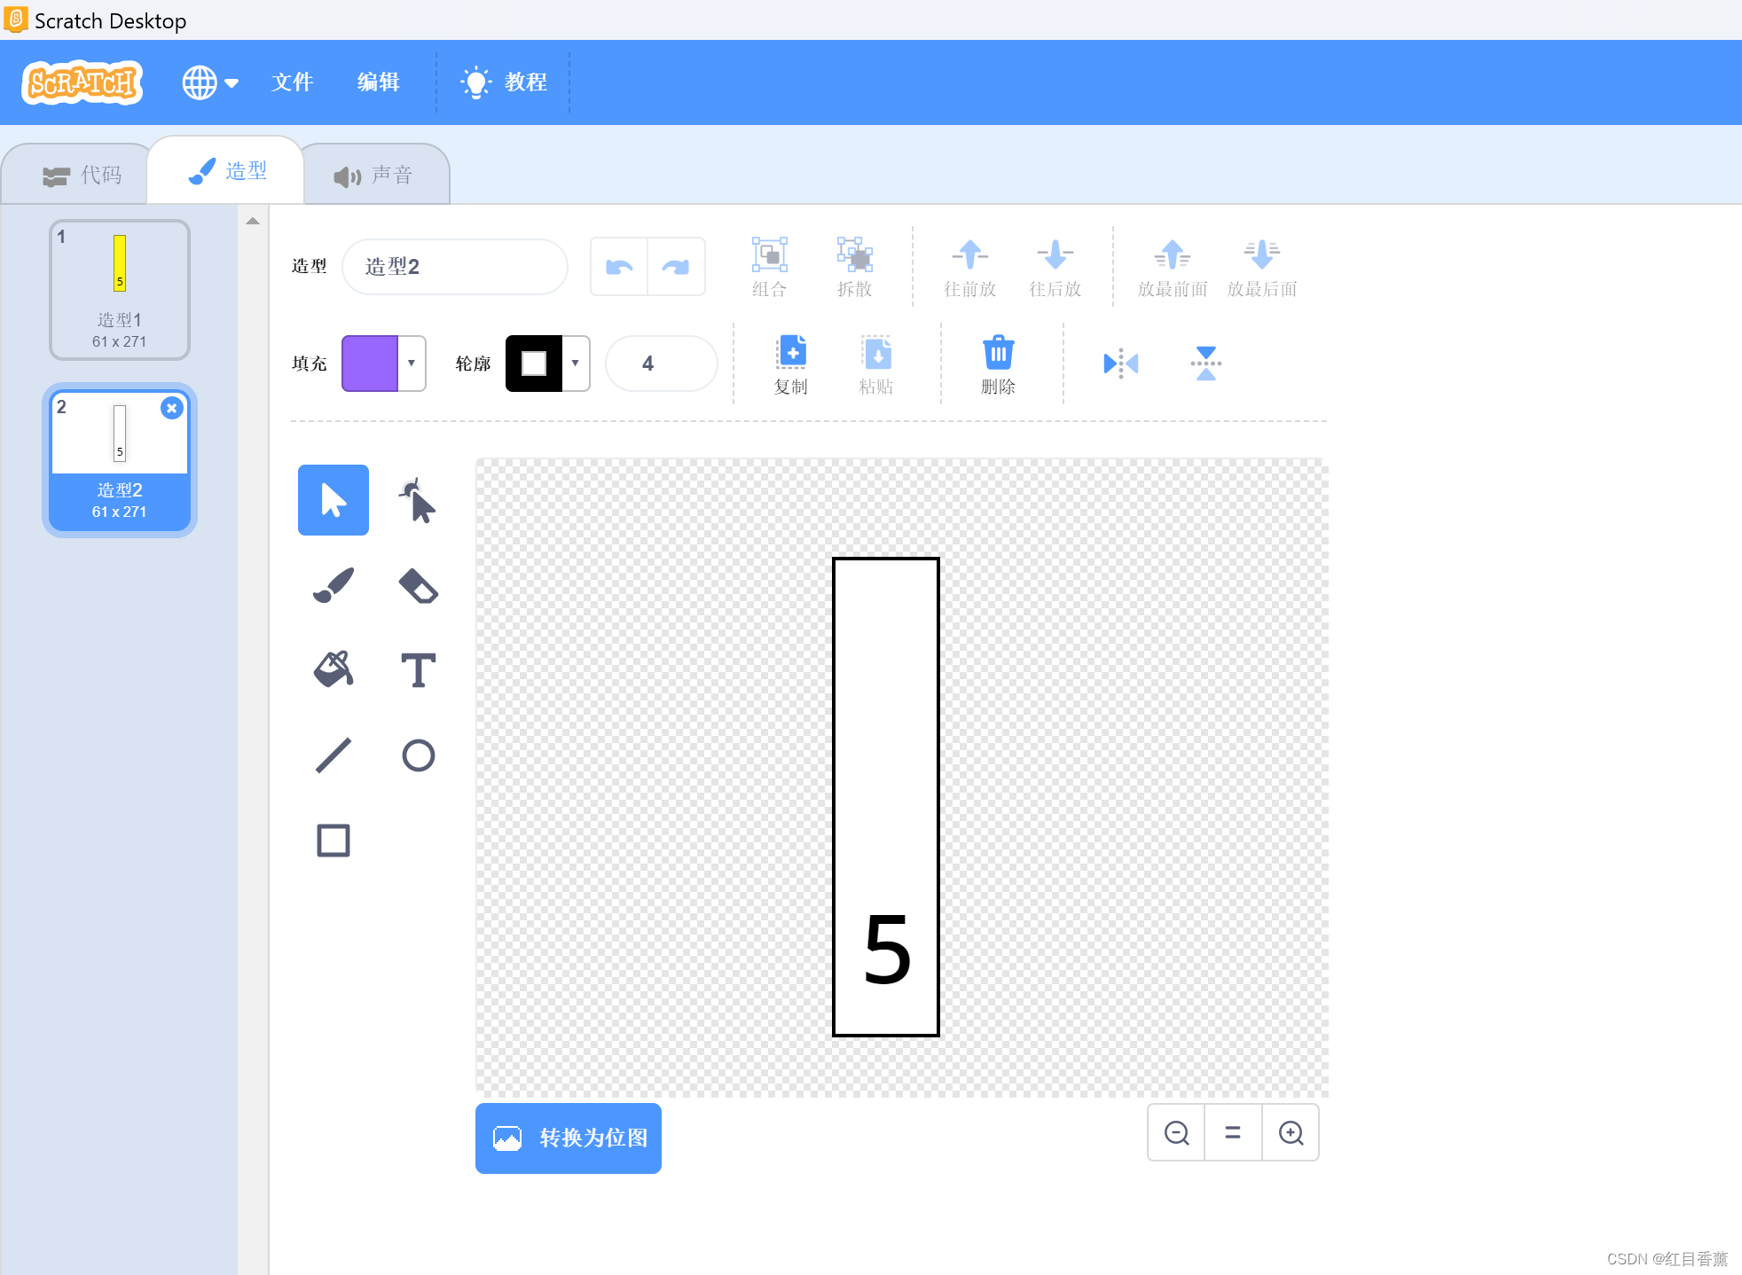Select the Brush tool

point(333,585)
